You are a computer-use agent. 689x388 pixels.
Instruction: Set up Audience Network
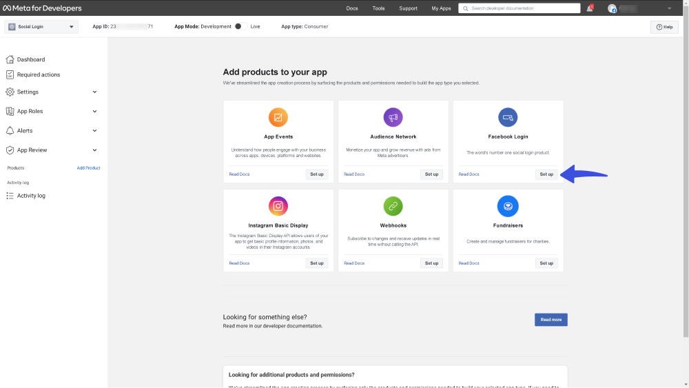click(x=431, y=174)
